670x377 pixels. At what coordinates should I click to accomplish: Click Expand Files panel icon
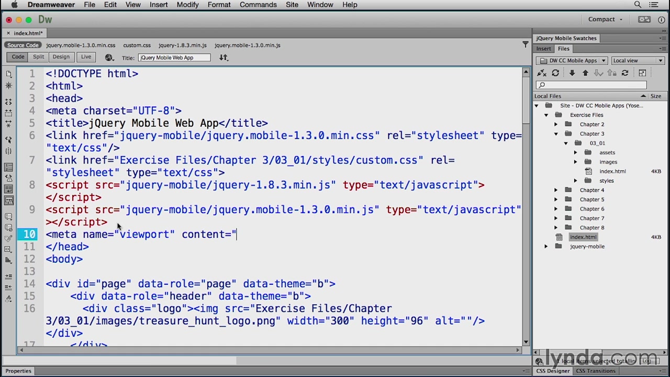click(642, 73)
